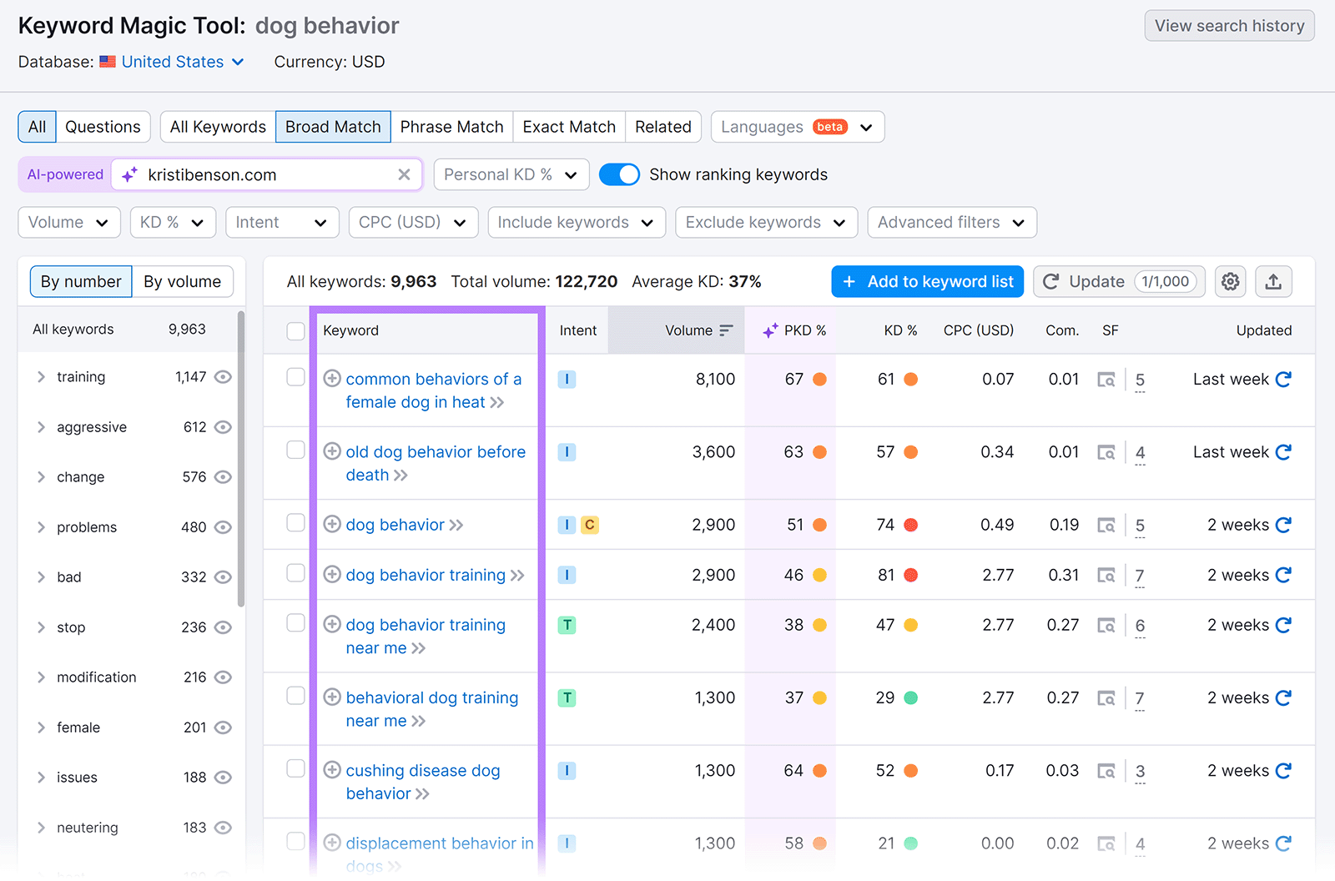Expand the "problems" keyword group

point(41,526)
